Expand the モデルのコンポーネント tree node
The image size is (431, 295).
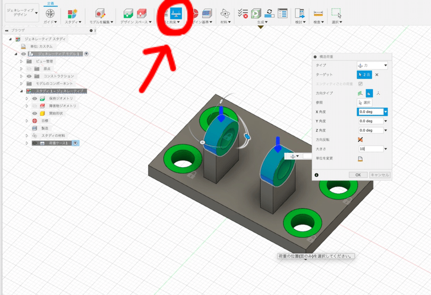(21, 84)
